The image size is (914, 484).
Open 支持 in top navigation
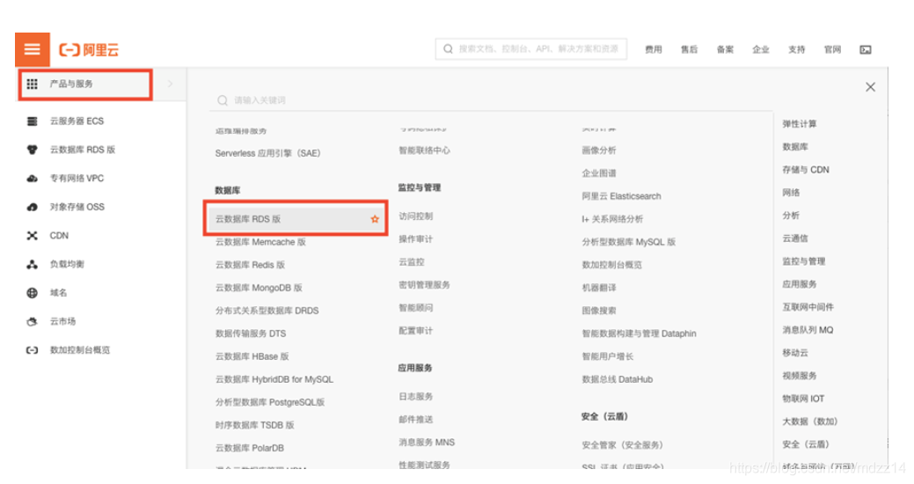[x=797, y=49]
